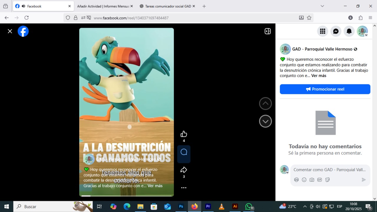Like the reel with thumbs-up icon

coord(184,134)
